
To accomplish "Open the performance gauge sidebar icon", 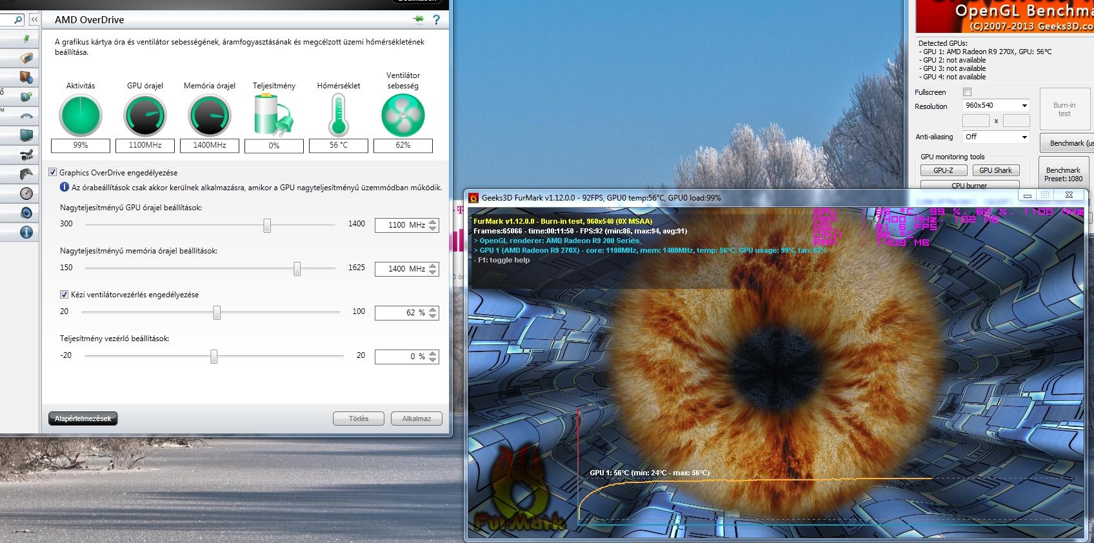I will pyautogui.click(x=26, y=193).
